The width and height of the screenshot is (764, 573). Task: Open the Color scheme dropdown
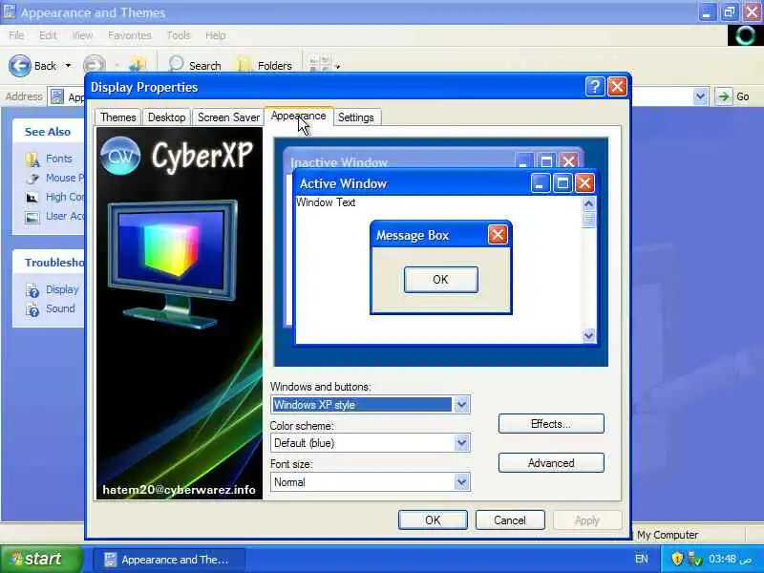[x=461, y=443]
